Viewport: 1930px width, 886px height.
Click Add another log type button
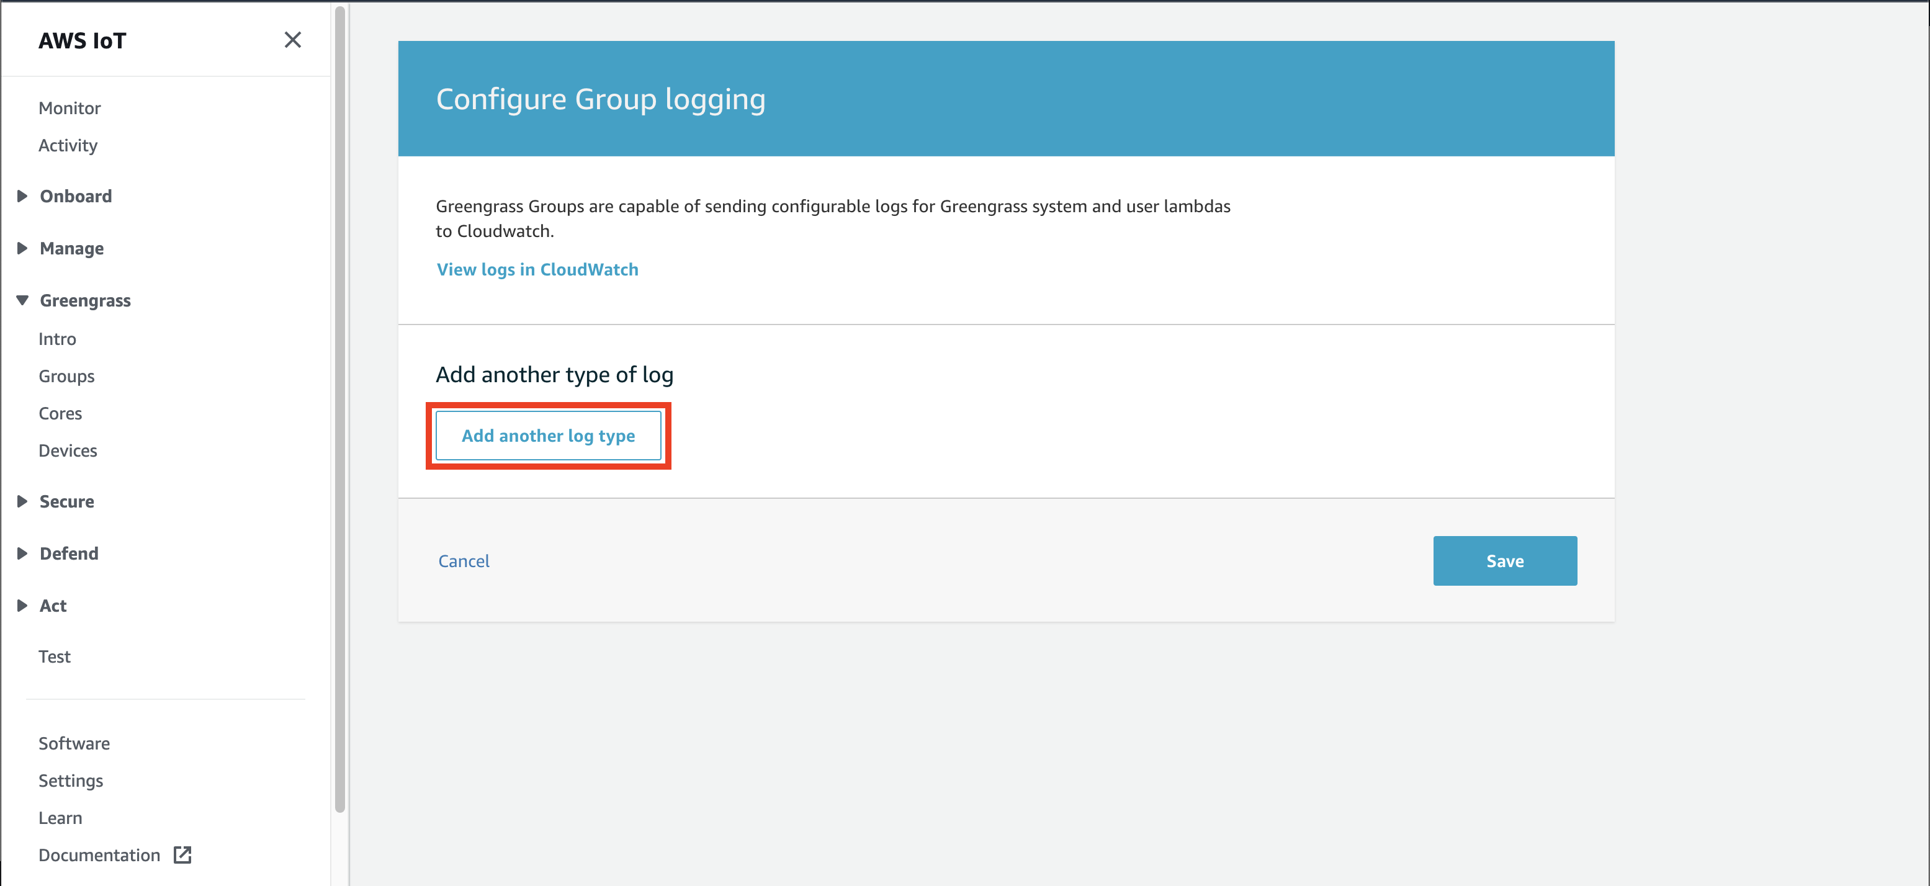[x=549, y=435]
